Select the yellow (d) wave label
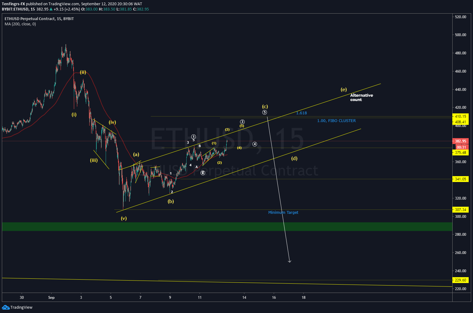 click(x=294, y=159)
